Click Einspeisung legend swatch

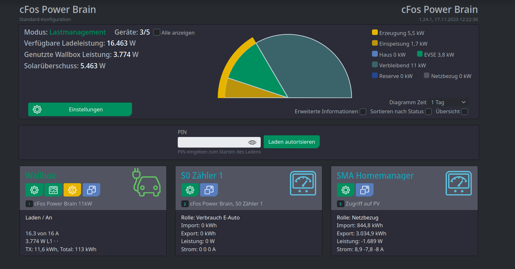click(375, 43)
